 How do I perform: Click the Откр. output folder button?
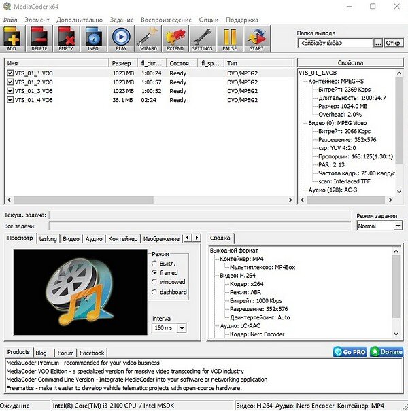click(x=394, y=43)
